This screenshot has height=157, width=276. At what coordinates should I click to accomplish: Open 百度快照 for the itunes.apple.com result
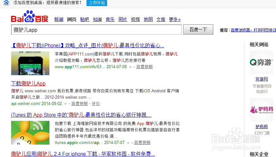(142, 142)
